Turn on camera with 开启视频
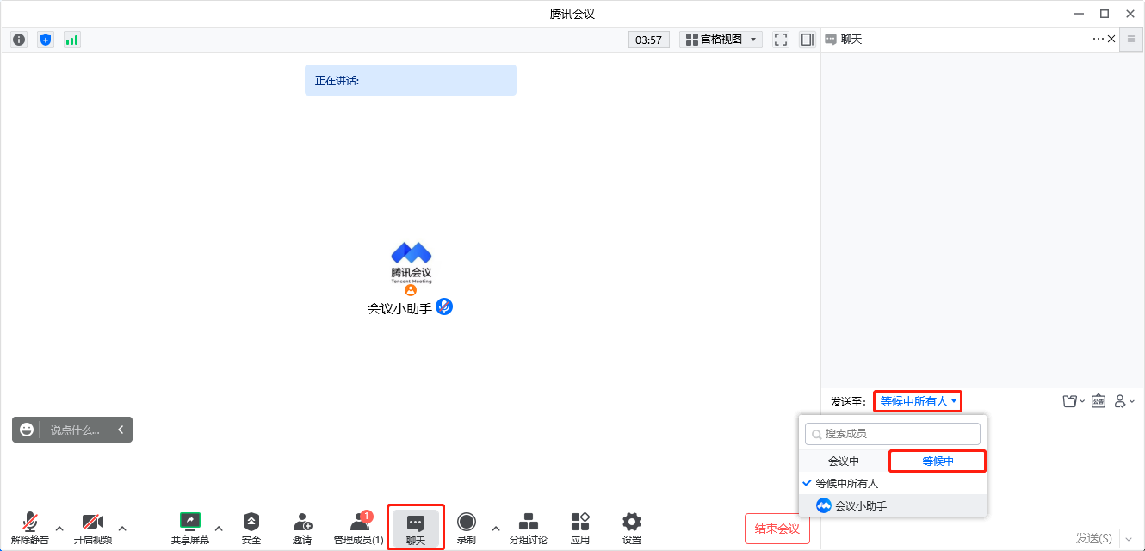Image resolution: width=1145 pixels, height=551 pixels. pos(93,529)
